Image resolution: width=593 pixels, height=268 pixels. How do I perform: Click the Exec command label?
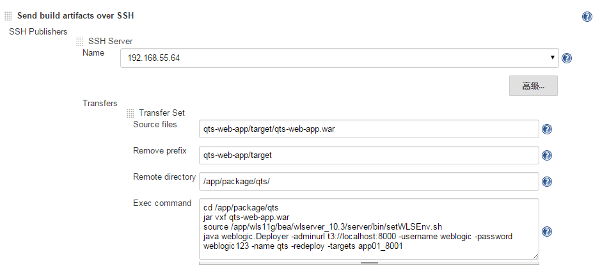[x=162, y=203]
